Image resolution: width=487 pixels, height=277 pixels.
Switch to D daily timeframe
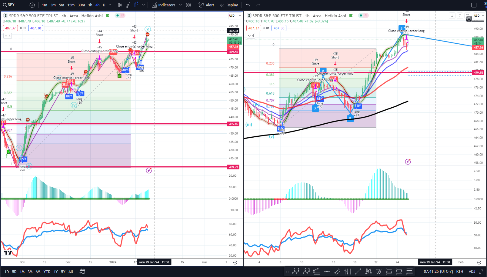point(104,5)
